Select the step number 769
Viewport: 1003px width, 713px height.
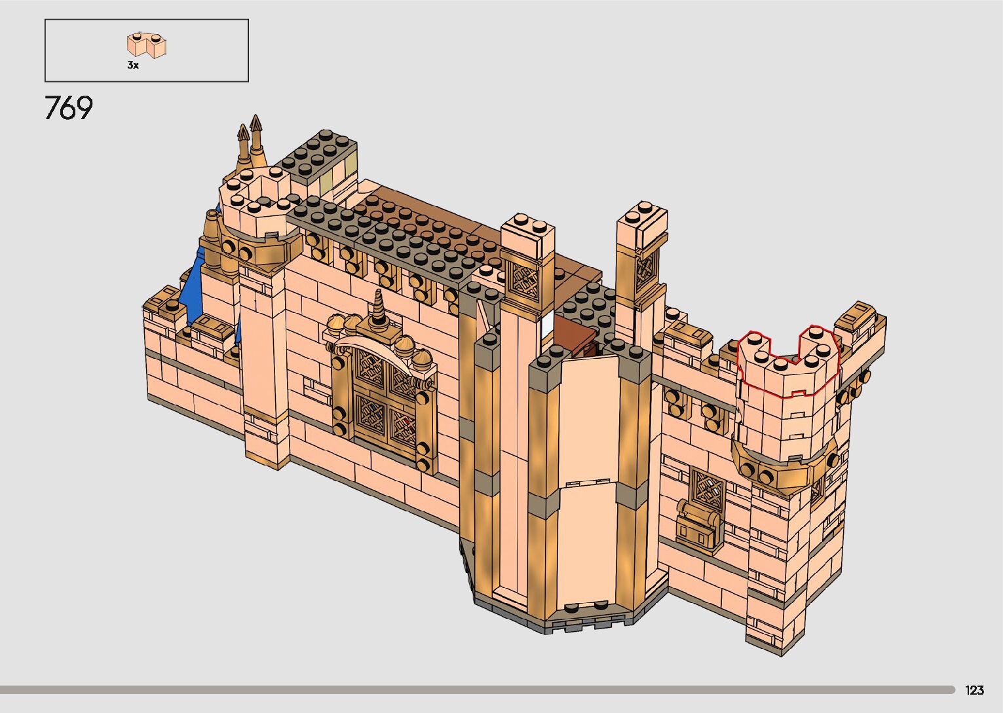69,108
